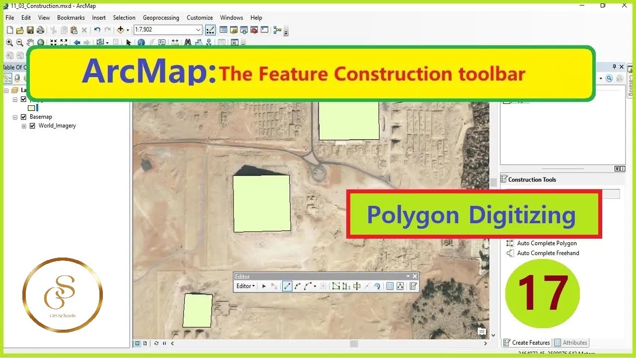Viewport: 636px width, 358px height.
Task: Open the Search window icon
Action: point(244,30)
